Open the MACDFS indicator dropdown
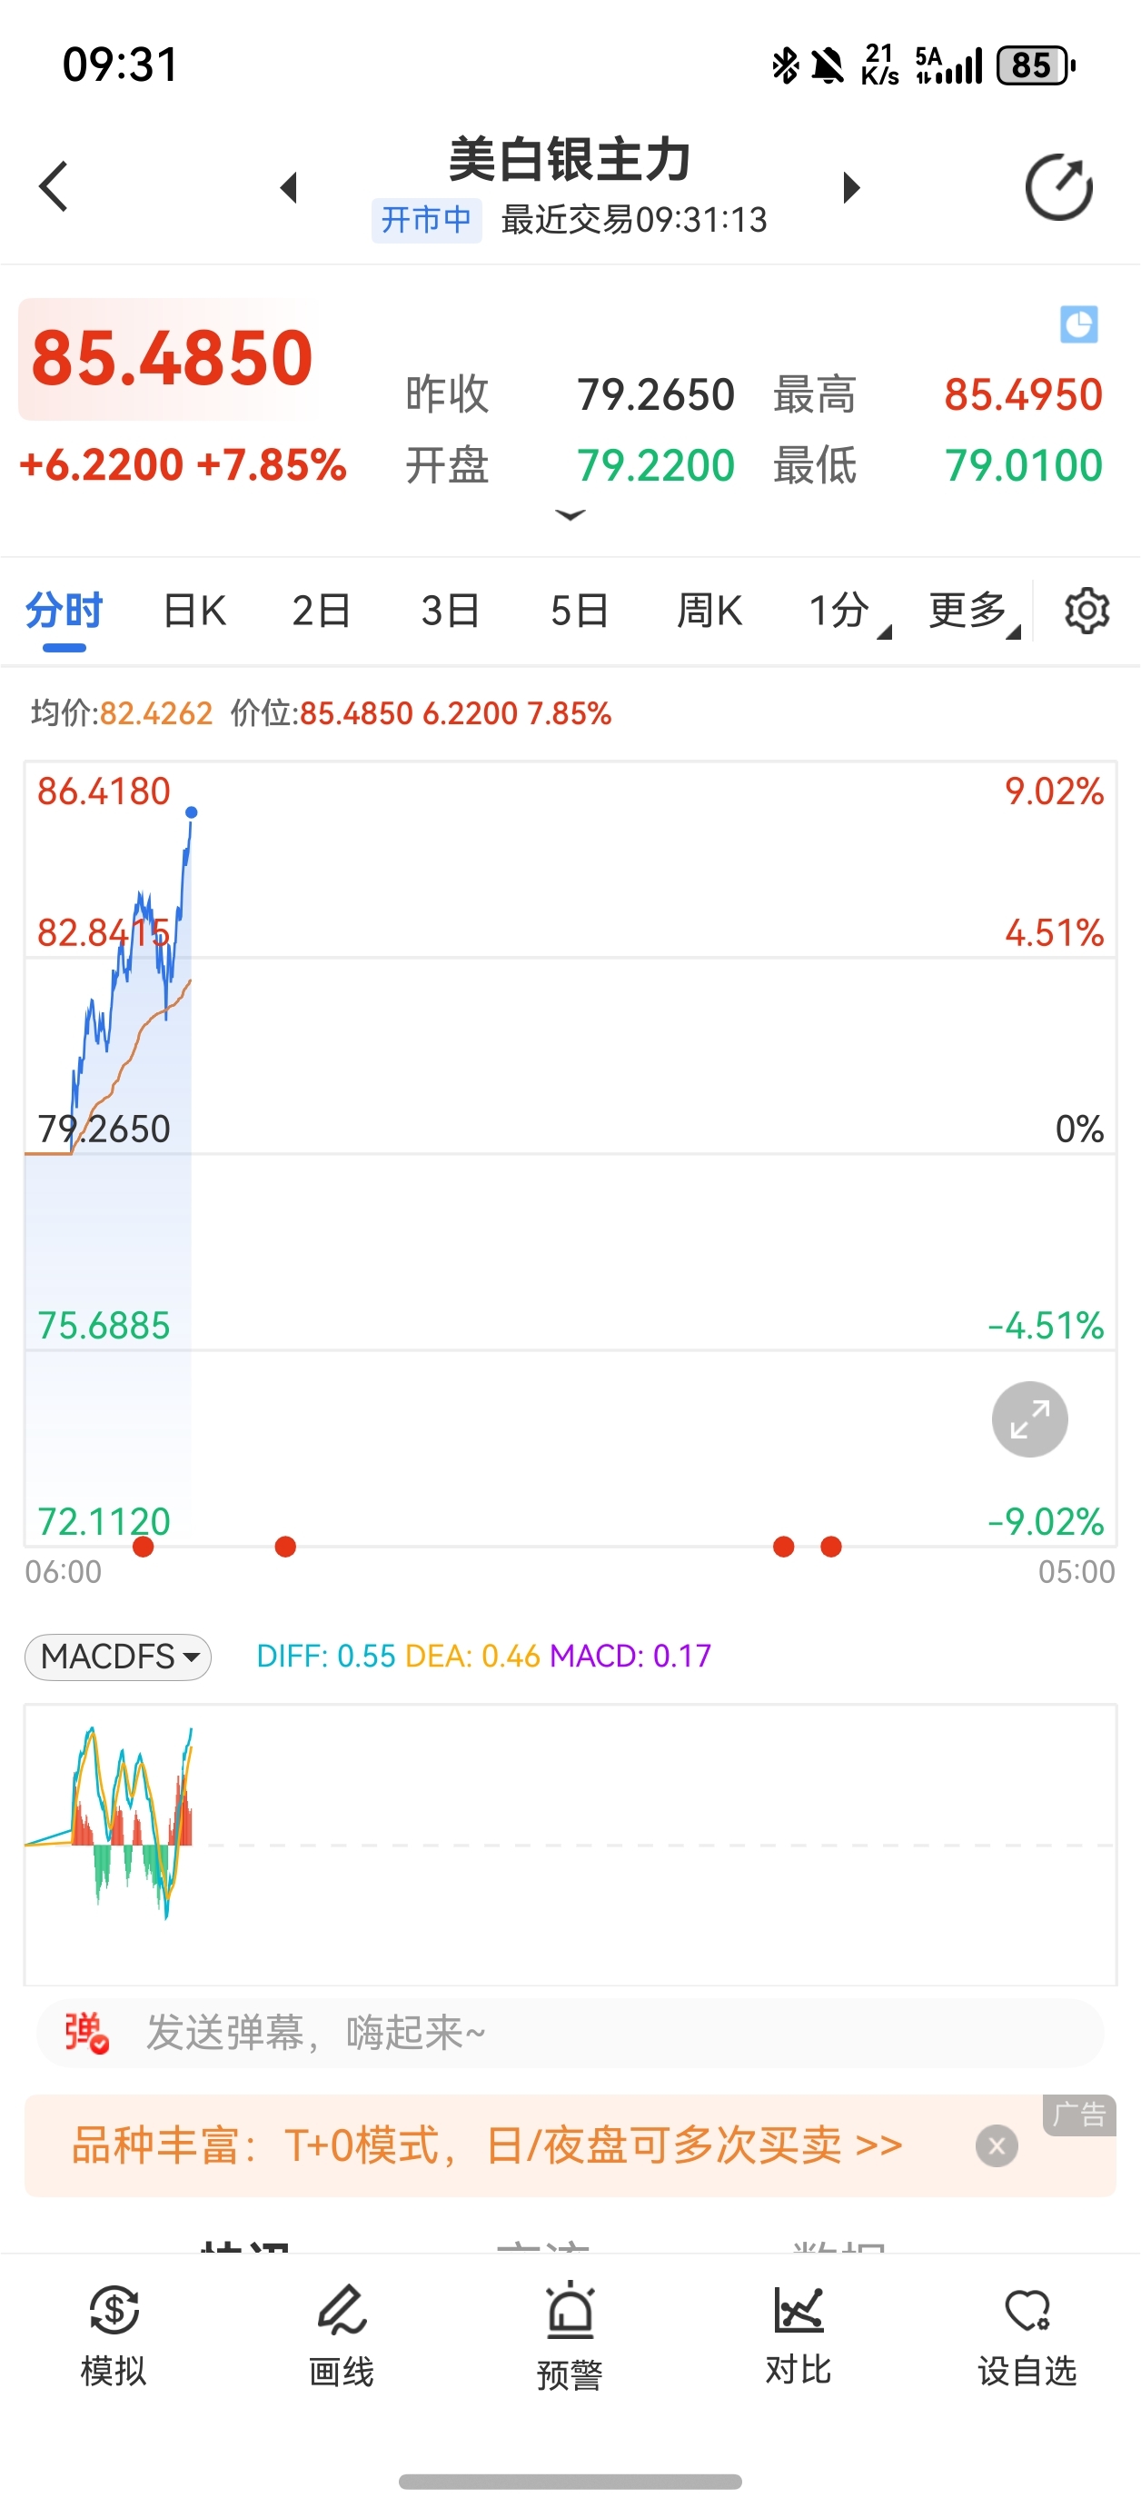 point(119,1656)
